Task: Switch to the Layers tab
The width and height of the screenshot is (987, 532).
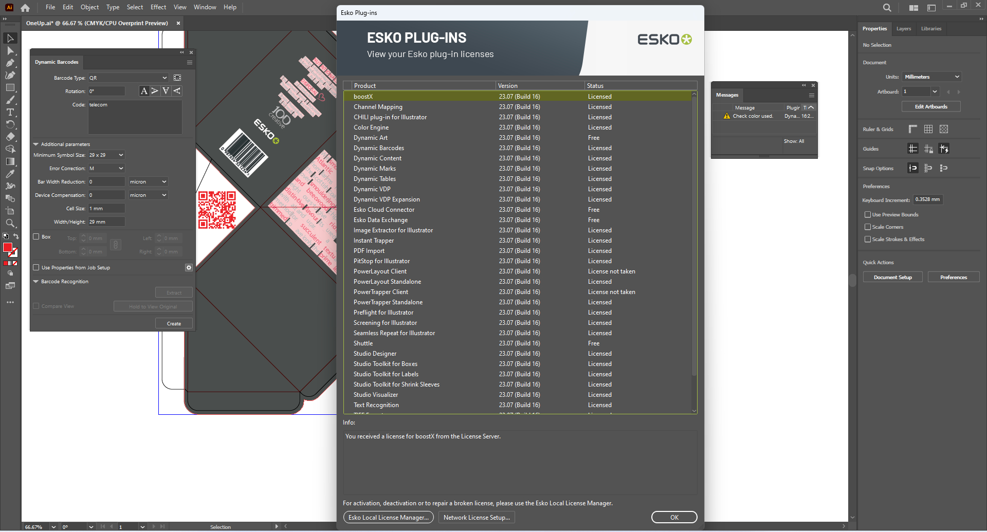Action: (903, 29)
